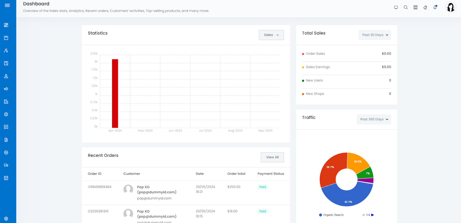Click the Customer column header
Screen dimensions: 461x223
point(132,174)
